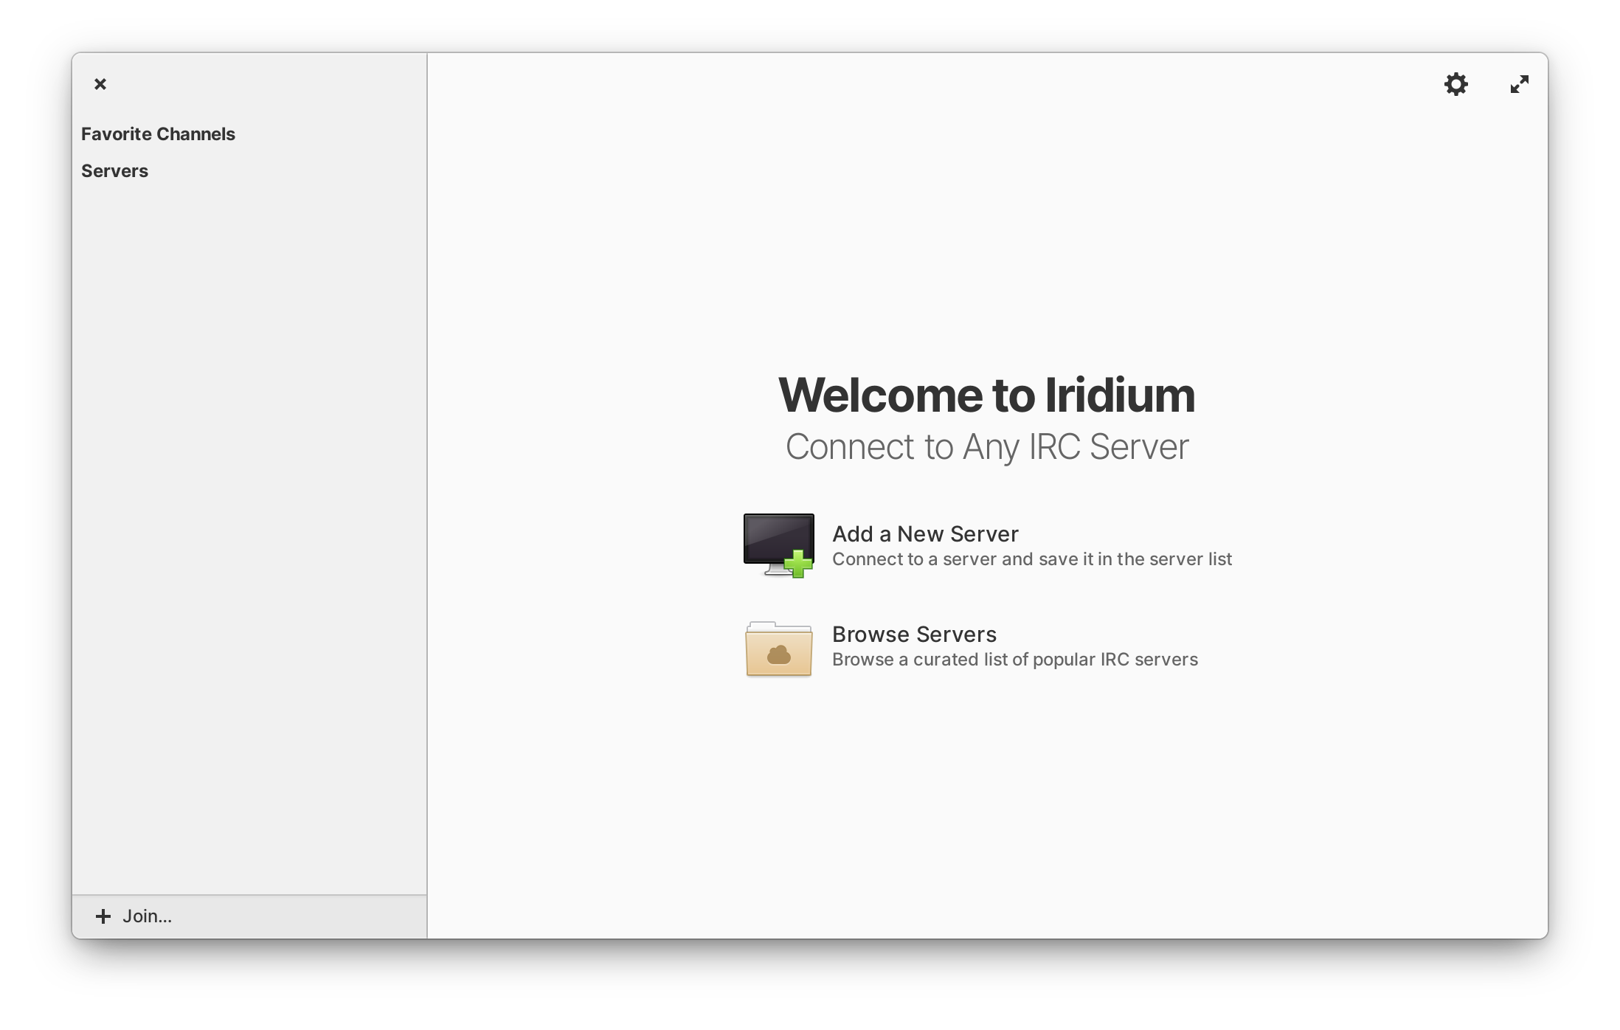Screen dimensions: 1620x1030
Task: Click the divider between sidebar and welcome pane
Action: [x=426, y=472]
